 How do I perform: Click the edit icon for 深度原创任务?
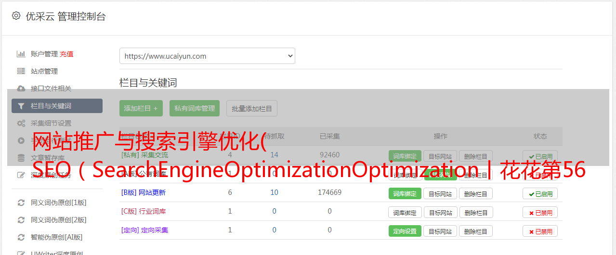point(21,175)
